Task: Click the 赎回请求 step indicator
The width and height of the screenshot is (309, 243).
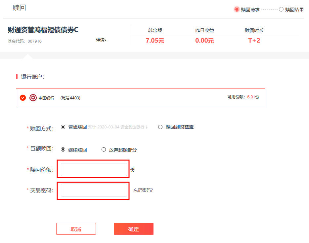Action: pyautogui.click(x=247, y=10)
